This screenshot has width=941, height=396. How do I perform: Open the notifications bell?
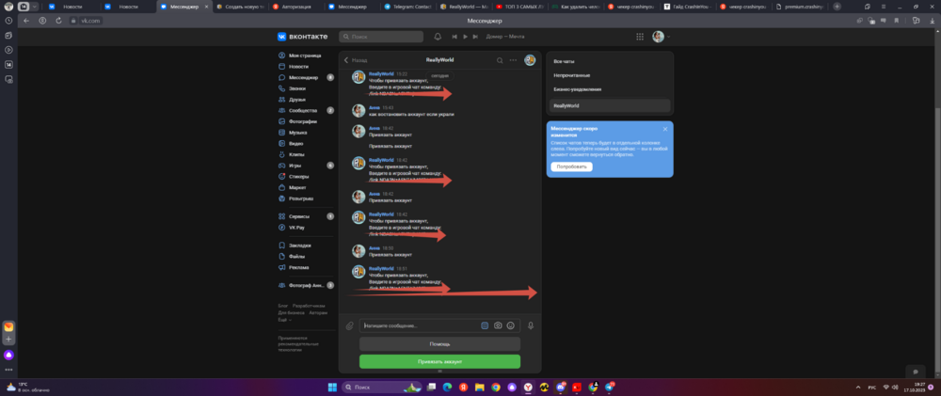(438, 37)
